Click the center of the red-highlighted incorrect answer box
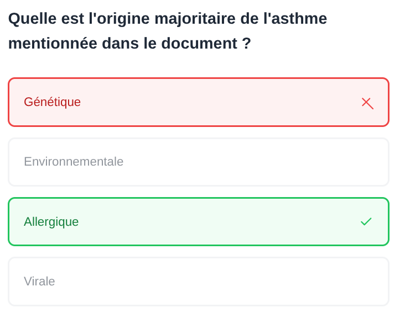405x329 pixels. 198,102
